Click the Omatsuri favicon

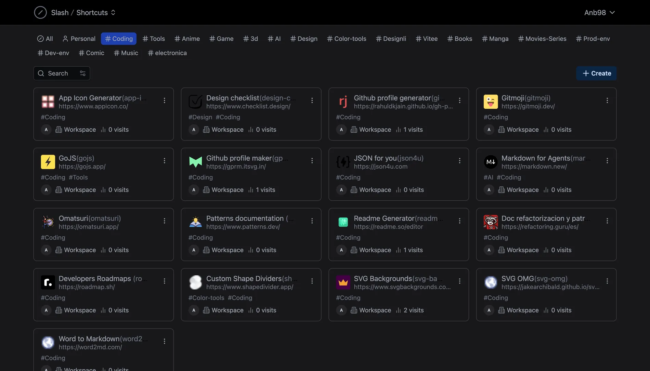click(48, 222)
